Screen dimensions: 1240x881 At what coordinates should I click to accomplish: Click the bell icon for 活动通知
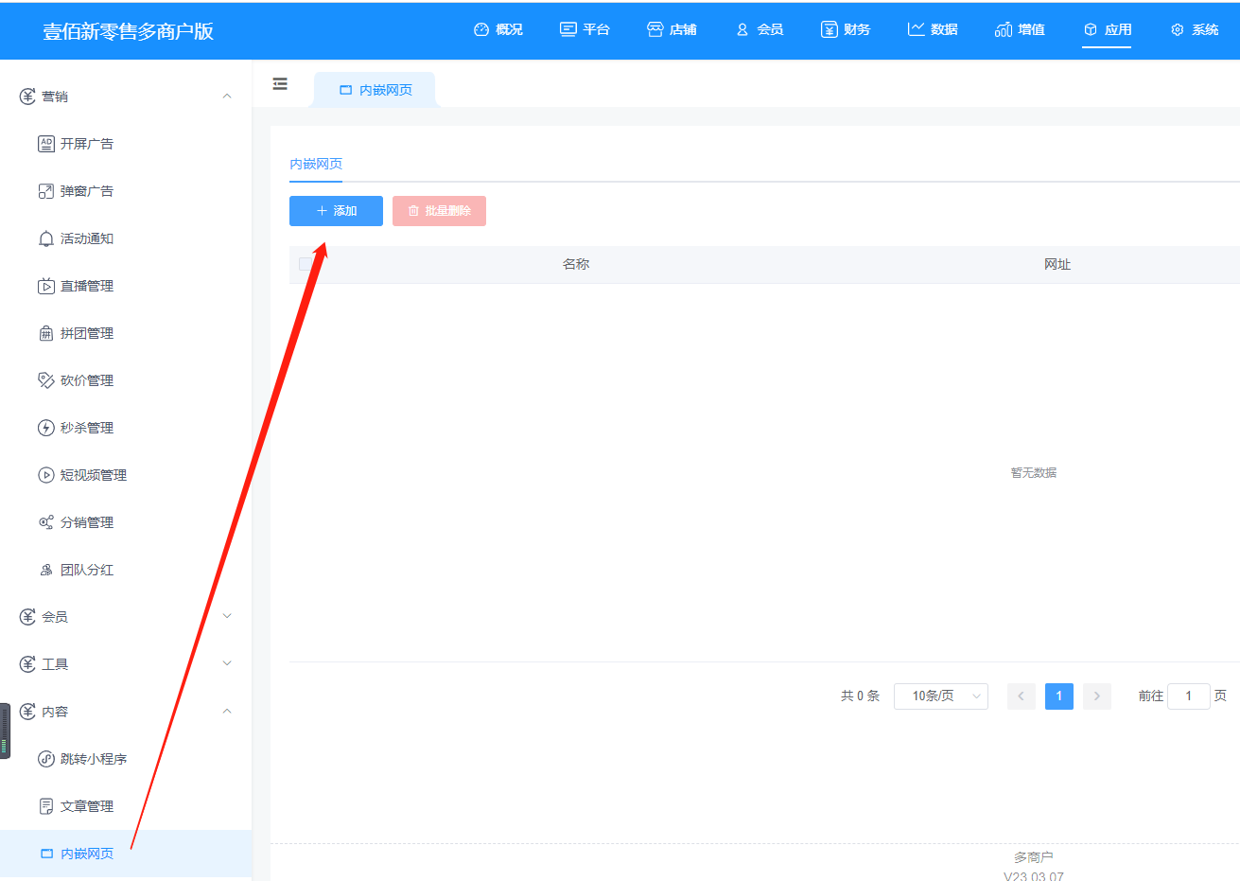coord(45,238)
